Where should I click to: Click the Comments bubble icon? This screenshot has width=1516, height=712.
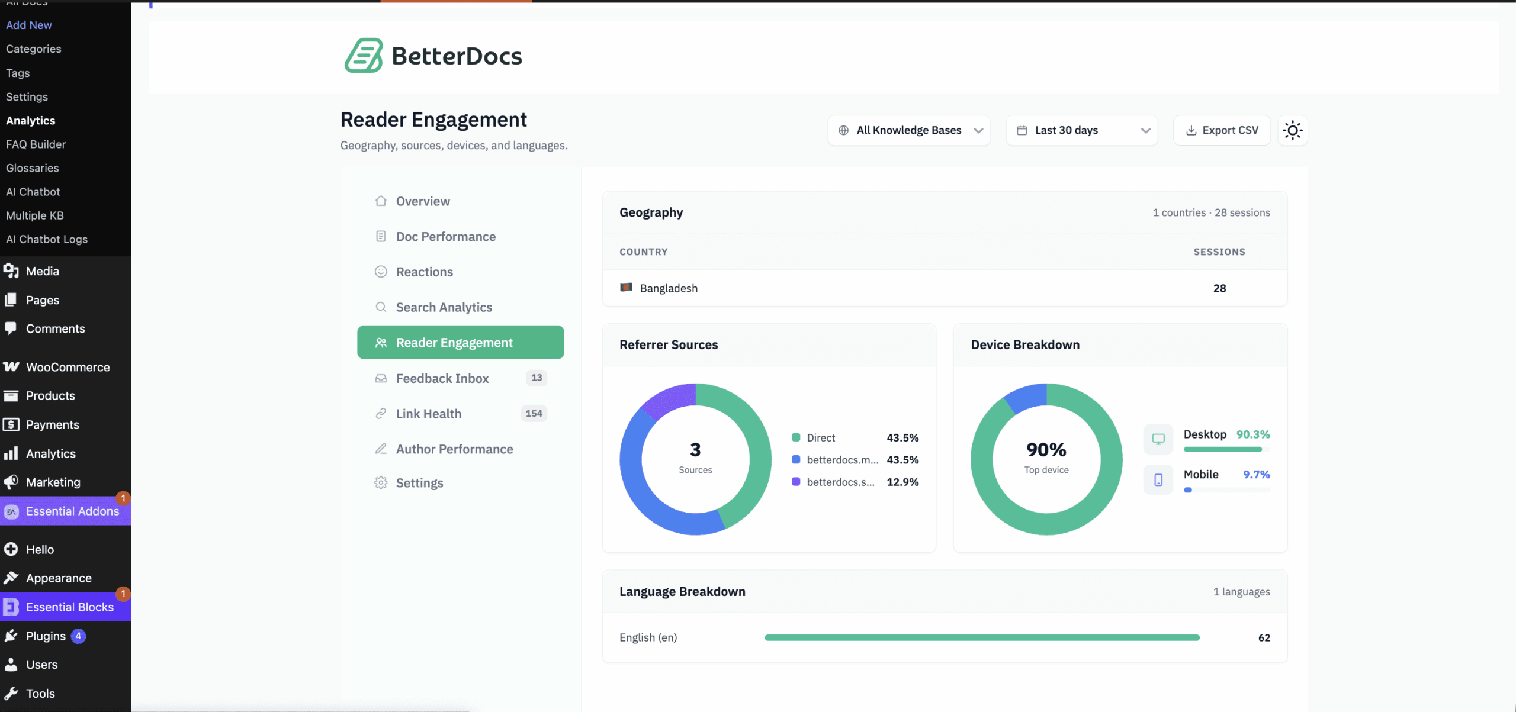tap(11, 328)
